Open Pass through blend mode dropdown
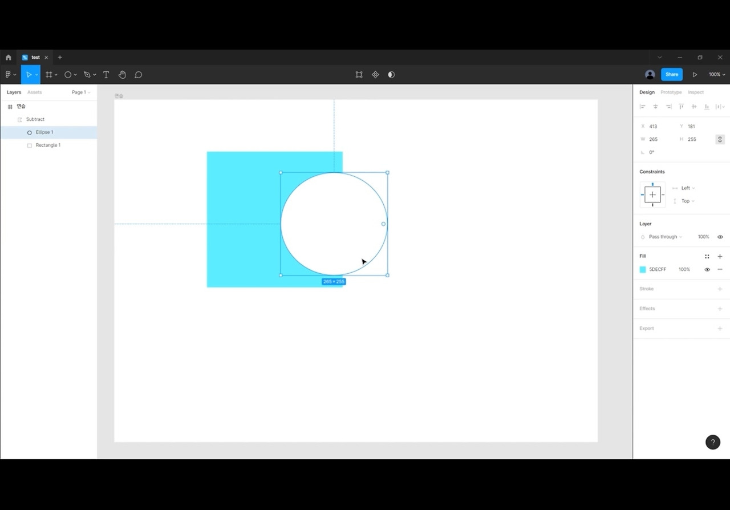 pyautogui.click(x=665, y=237)
